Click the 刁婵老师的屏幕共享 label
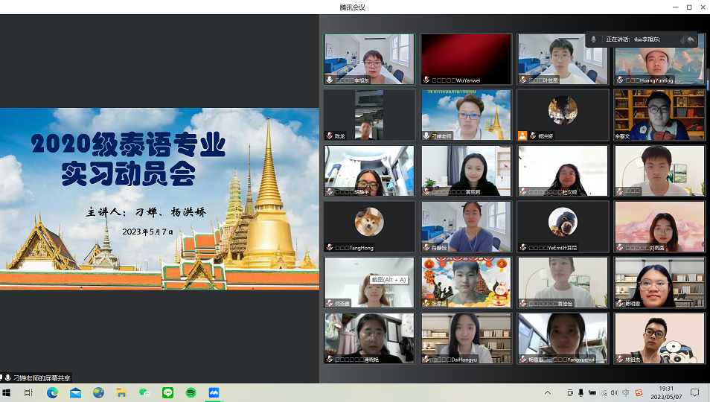Screen dimensions: 710x402 coord(41,377)
